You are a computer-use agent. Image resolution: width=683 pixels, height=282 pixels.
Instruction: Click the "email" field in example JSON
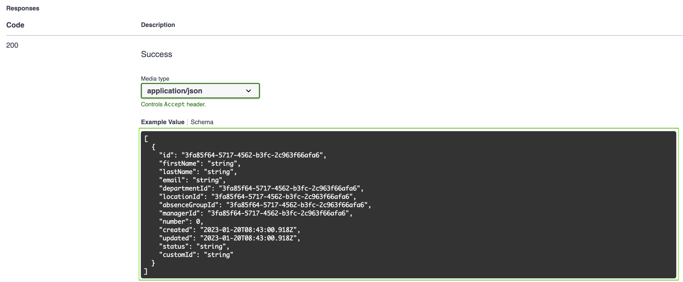tap(192, 180)
